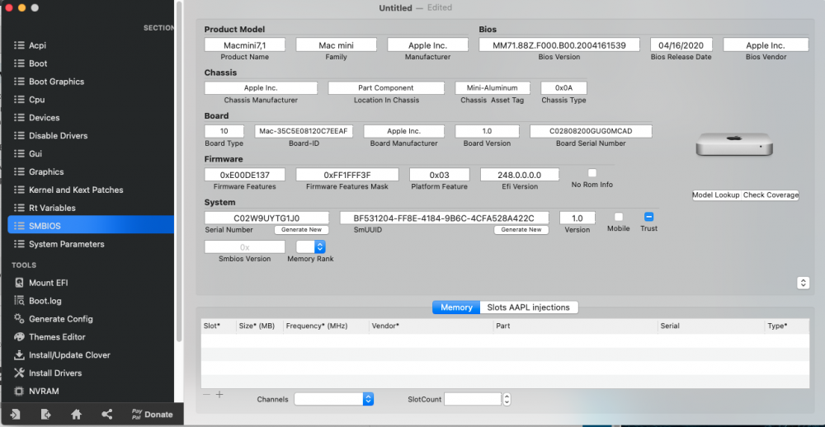Click Generate New under Serial Number
Viewport: 825px width, 427px height.
coord(301,230)
